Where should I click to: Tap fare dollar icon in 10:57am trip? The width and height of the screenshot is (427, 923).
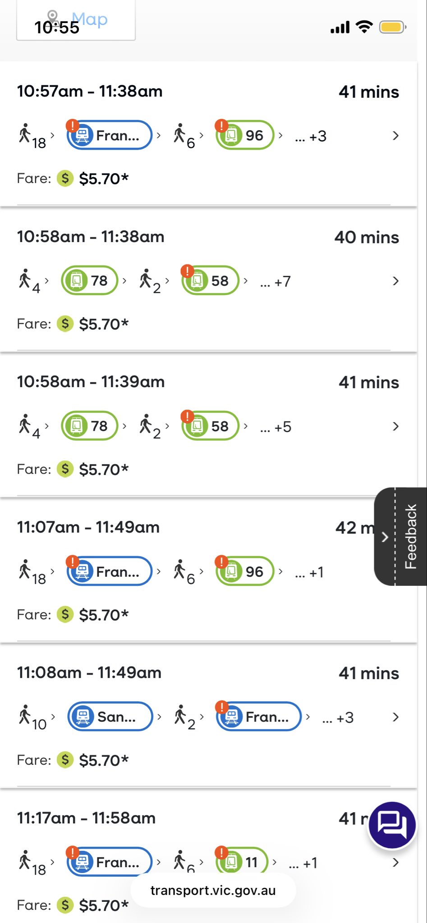pos(65,178)
